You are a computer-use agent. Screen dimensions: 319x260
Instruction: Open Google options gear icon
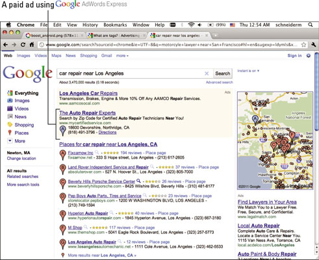pos(309,56)
